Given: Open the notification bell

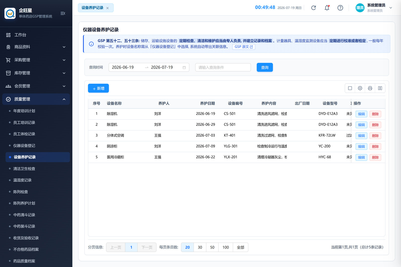Looking at the screenshot, I should coord(327,8).
